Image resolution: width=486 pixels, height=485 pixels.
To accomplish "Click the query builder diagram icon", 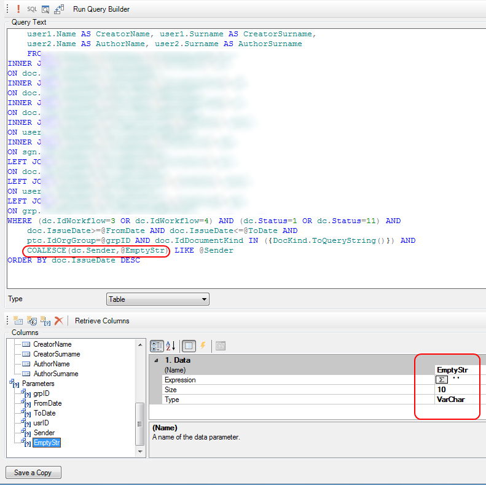I will coord(59,9).
